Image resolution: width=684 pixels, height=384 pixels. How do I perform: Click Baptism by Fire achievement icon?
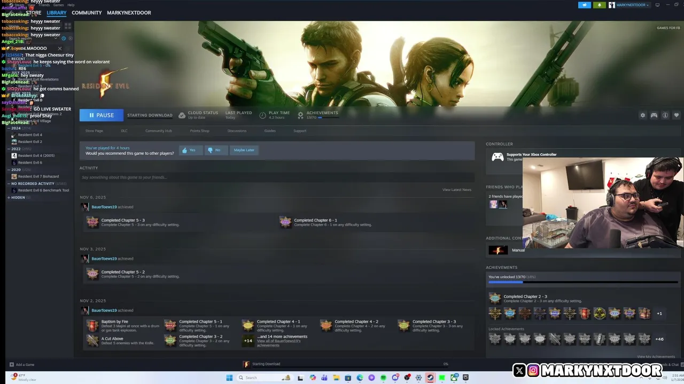point(93,325)
